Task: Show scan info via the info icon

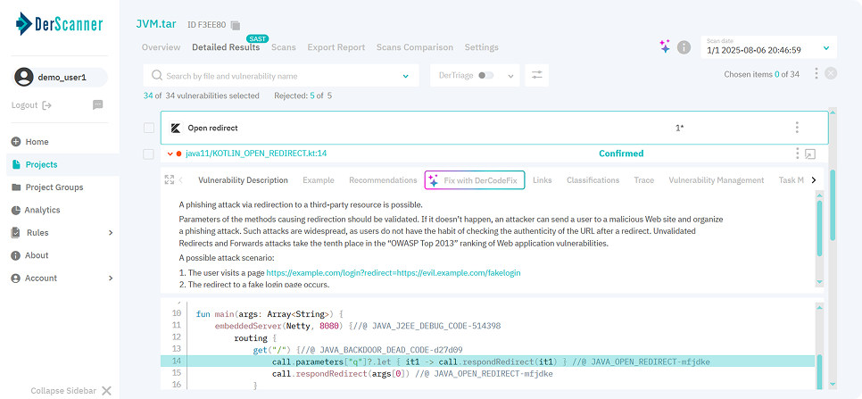Action: tap(684, 47)
